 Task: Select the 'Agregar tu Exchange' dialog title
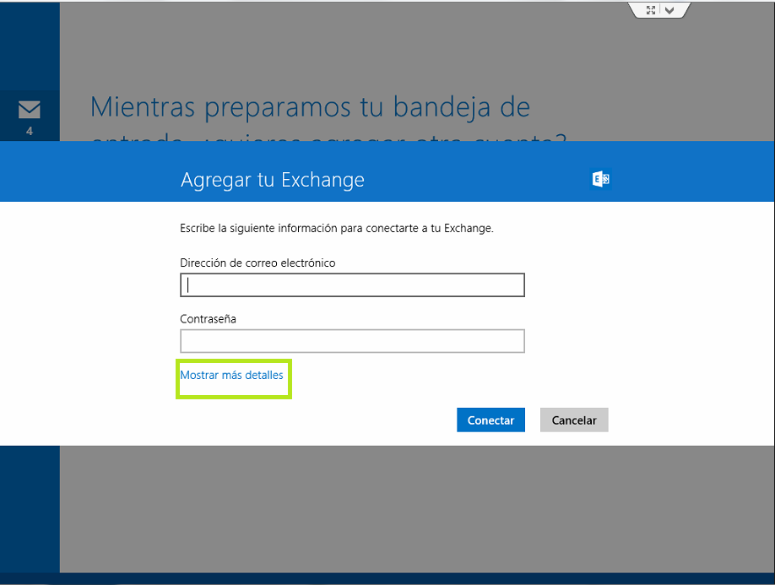coord(273,180)
